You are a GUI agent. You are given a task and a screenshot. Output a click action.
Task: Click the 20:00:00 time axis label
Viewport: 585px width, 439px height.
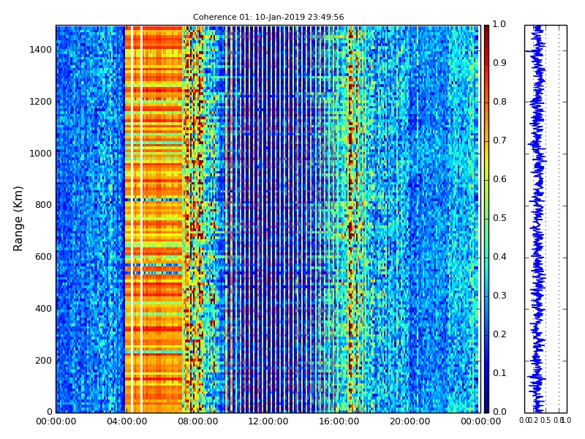click(410, 422)
